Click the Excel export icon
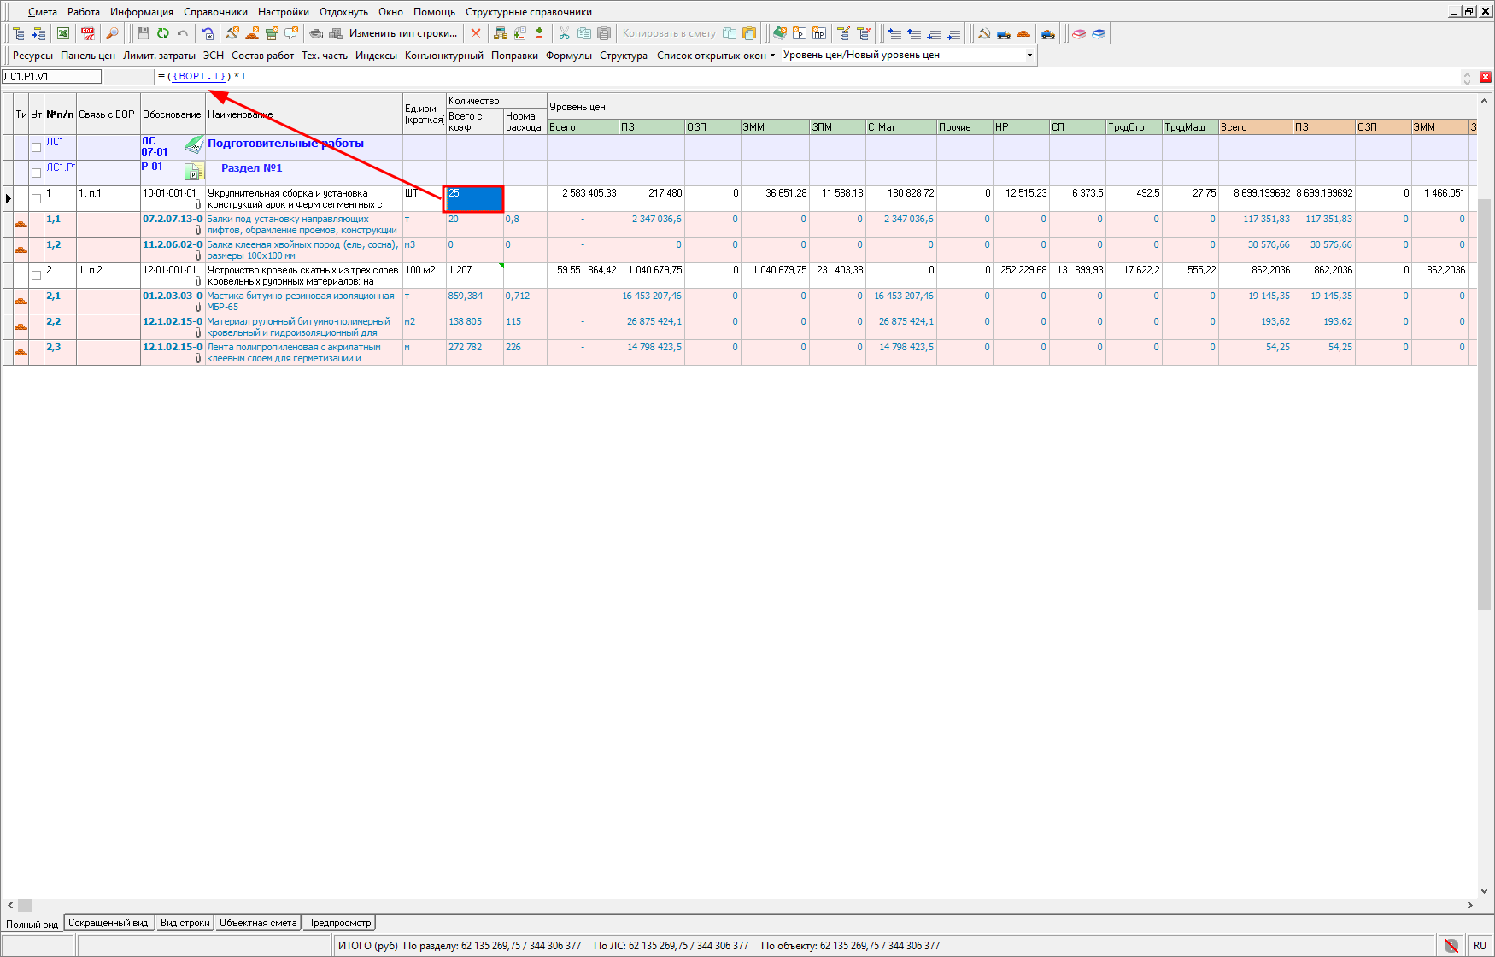 pyautogui.click(x=63, y=33)
